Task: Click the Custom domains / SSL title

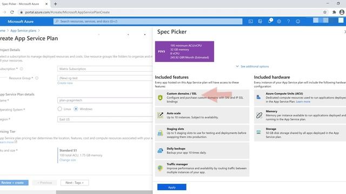Action: point(182,93)
